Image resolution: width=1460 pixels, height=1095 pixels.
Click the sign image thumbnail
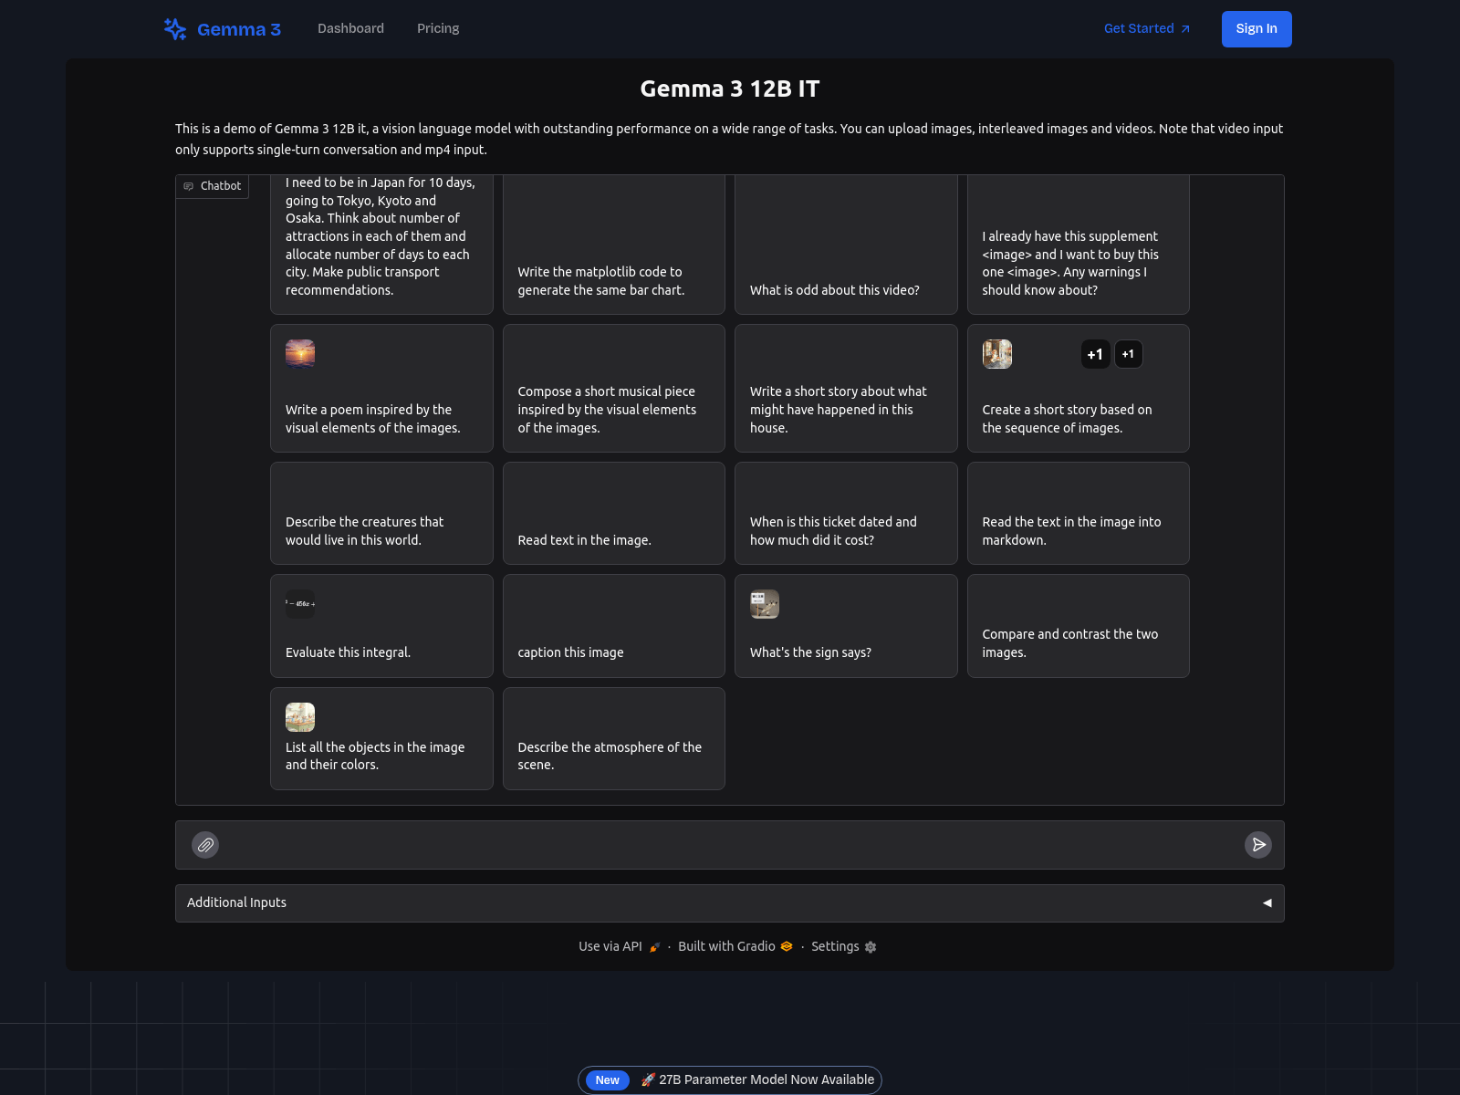point(765,604)
